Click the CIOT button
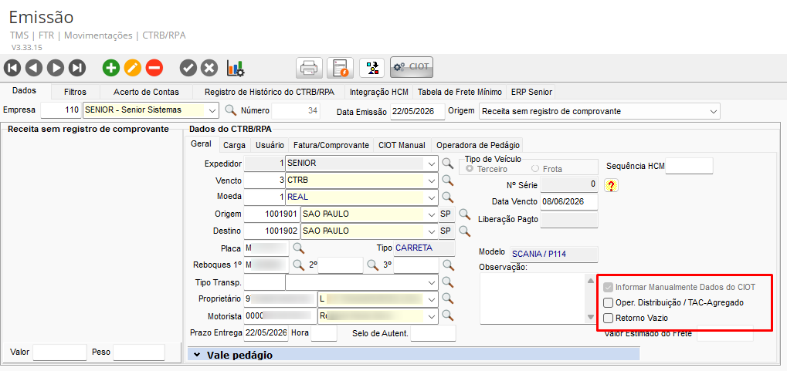The image size is (787, 371). coord(412,67)
